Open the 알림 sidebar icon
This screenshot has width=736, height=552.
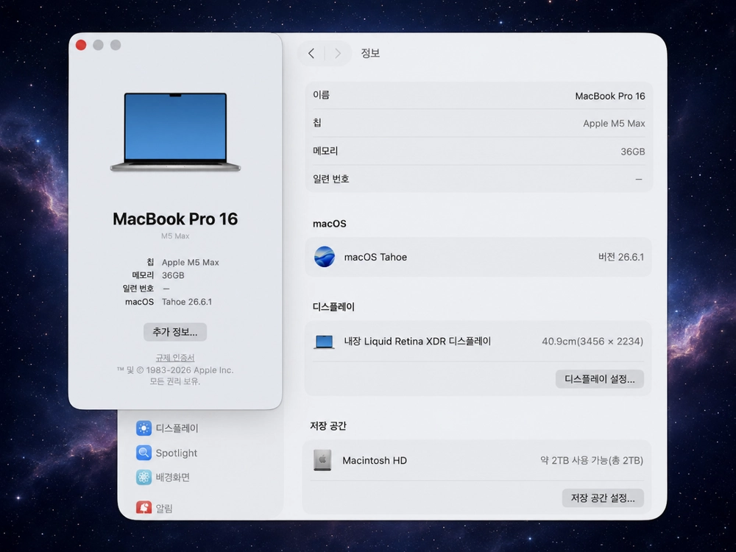tap(144, 508)
